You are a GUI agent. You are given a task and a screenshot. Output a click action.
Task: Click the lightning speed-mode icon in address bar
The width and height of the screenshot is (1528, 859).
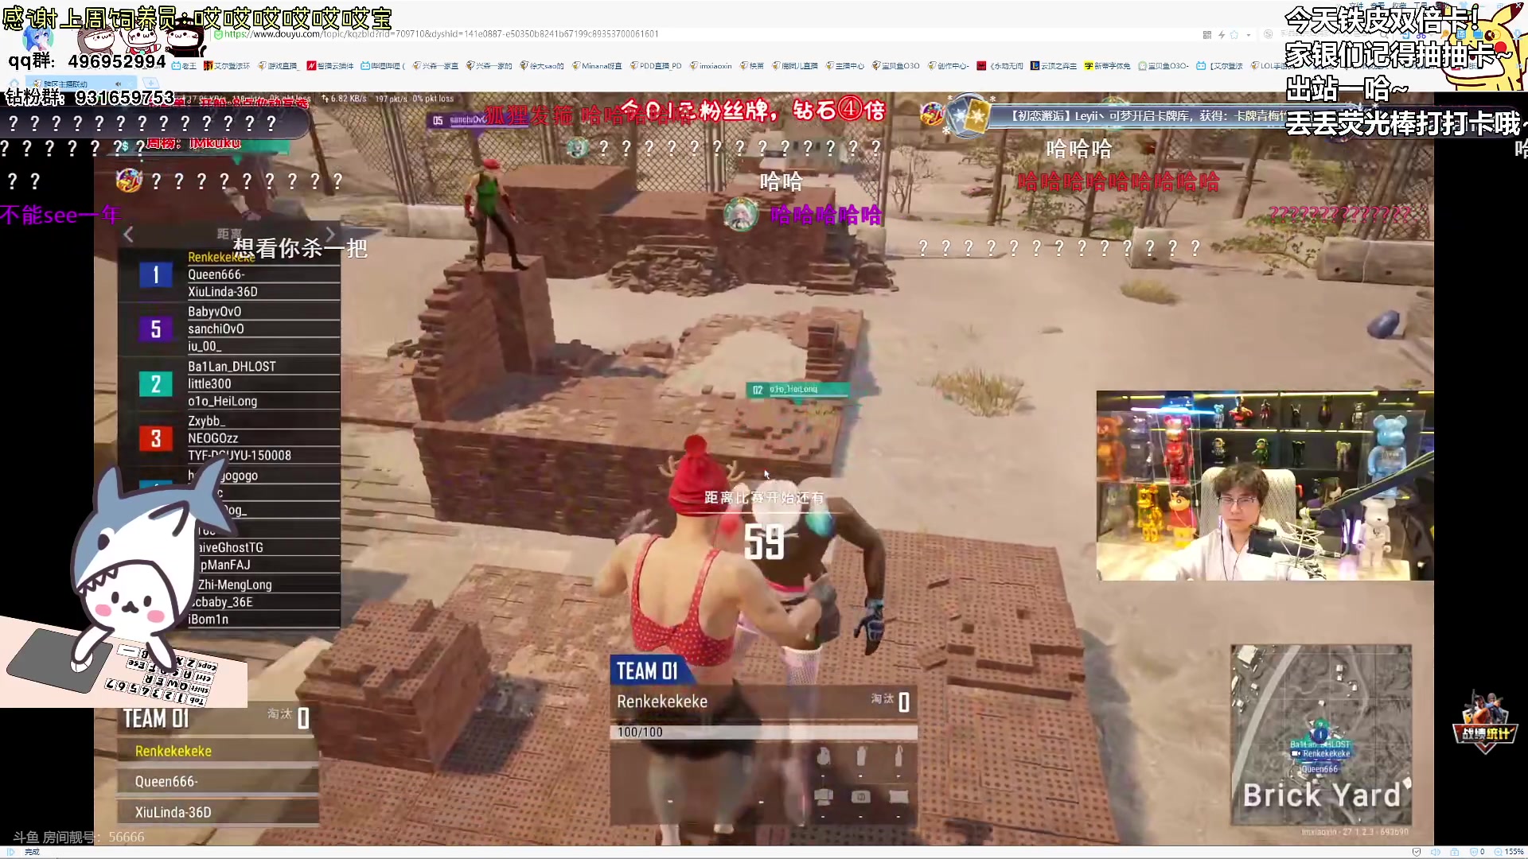coord(1221,34)
